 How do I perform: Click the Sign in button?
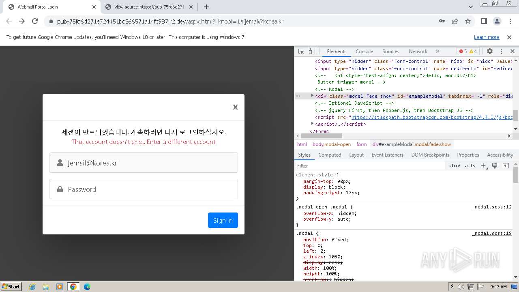223,220
